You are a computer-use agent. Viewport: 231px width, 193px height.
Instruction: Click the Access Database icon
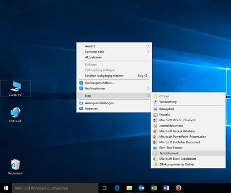click(155, 131)
